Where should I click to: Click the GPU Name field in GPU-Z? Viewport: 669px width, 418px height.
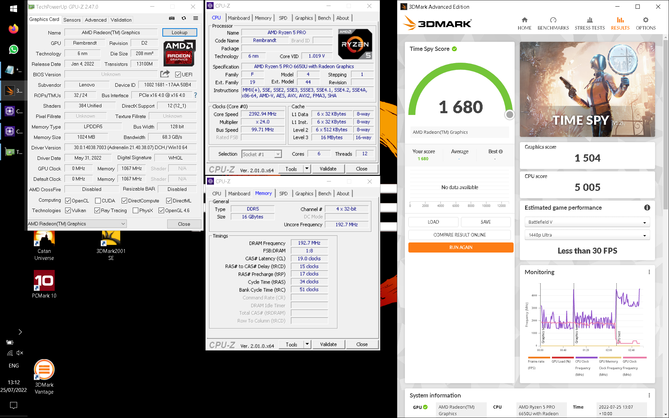pyautogui.click(x=111, y=32)
